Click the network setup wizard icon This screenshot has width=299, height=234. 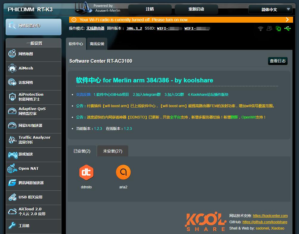tap(12, 25)
